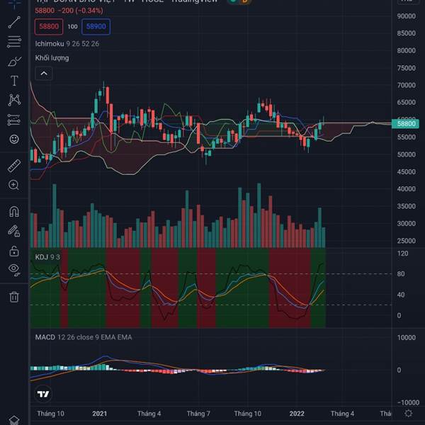The width and height of the screenshot is (425, 425).
Task: Click the 2022 time axis label
Action: tap(297, 414)
